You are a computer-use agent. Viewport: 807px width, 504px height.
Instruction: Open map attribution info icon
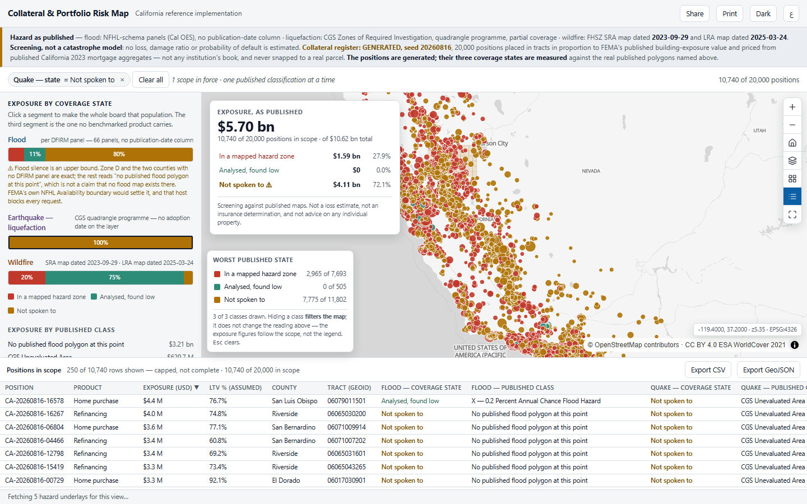(795, 345)
